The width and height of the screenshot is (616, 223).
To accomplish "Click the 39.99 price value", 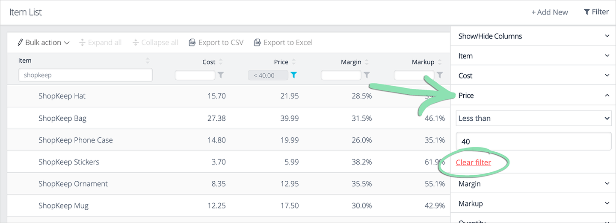I will pos(290,118).
